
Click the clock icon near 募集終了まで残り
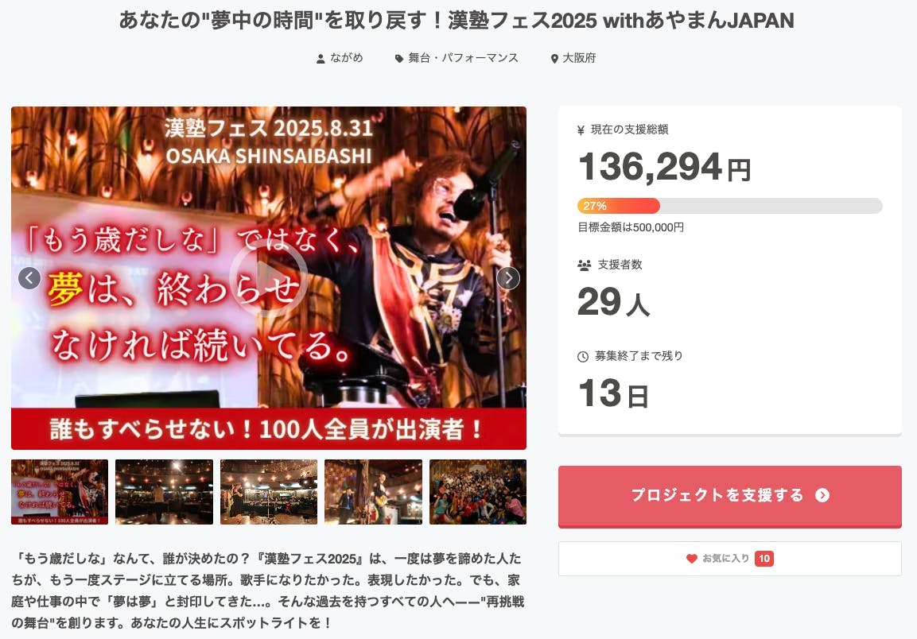click(x=583, y=357)
